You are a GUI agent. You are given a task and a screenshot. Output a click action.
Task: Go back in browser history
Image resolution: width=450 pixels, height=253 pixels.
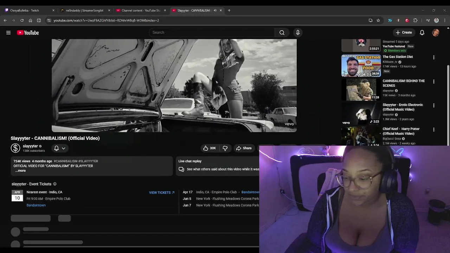tap(5, 20)
